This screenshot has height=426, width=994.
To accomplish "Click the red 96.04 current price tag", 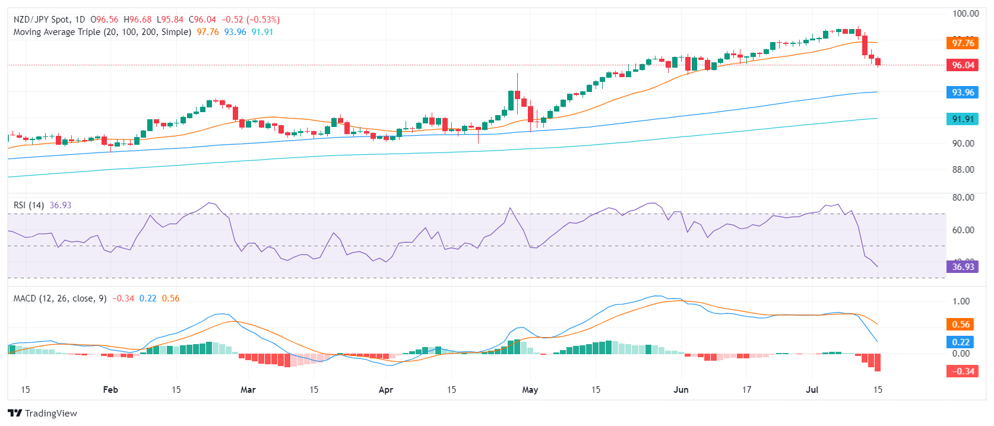I will (963, 65).
